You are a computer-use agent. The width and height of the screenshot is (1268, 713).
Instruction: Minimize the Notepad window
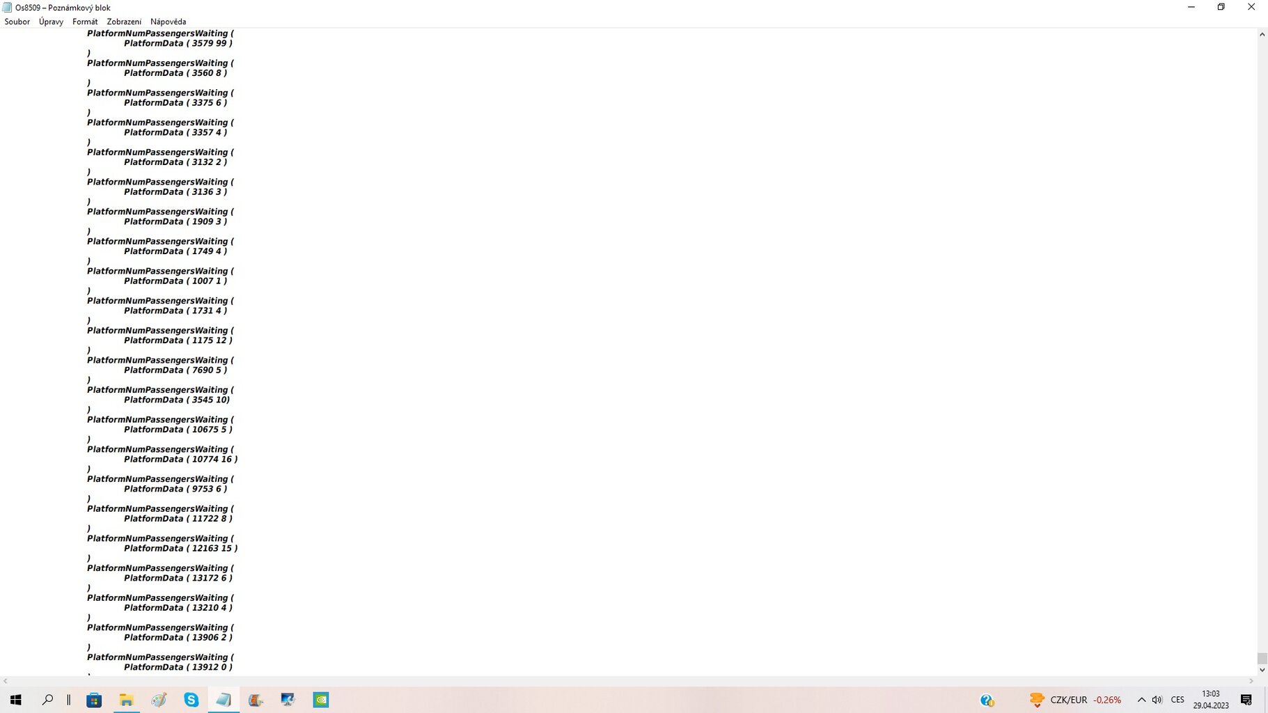pos(1191,7)
